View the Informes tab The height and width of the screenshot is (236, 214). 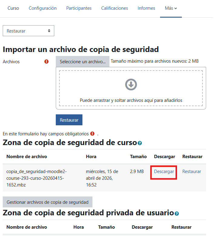(146, 8)
